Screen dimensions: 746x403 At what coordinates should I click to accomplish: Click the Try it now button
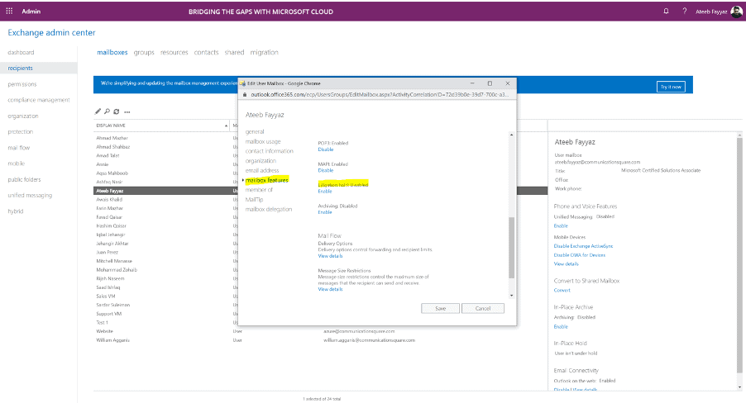click(671, 87)
